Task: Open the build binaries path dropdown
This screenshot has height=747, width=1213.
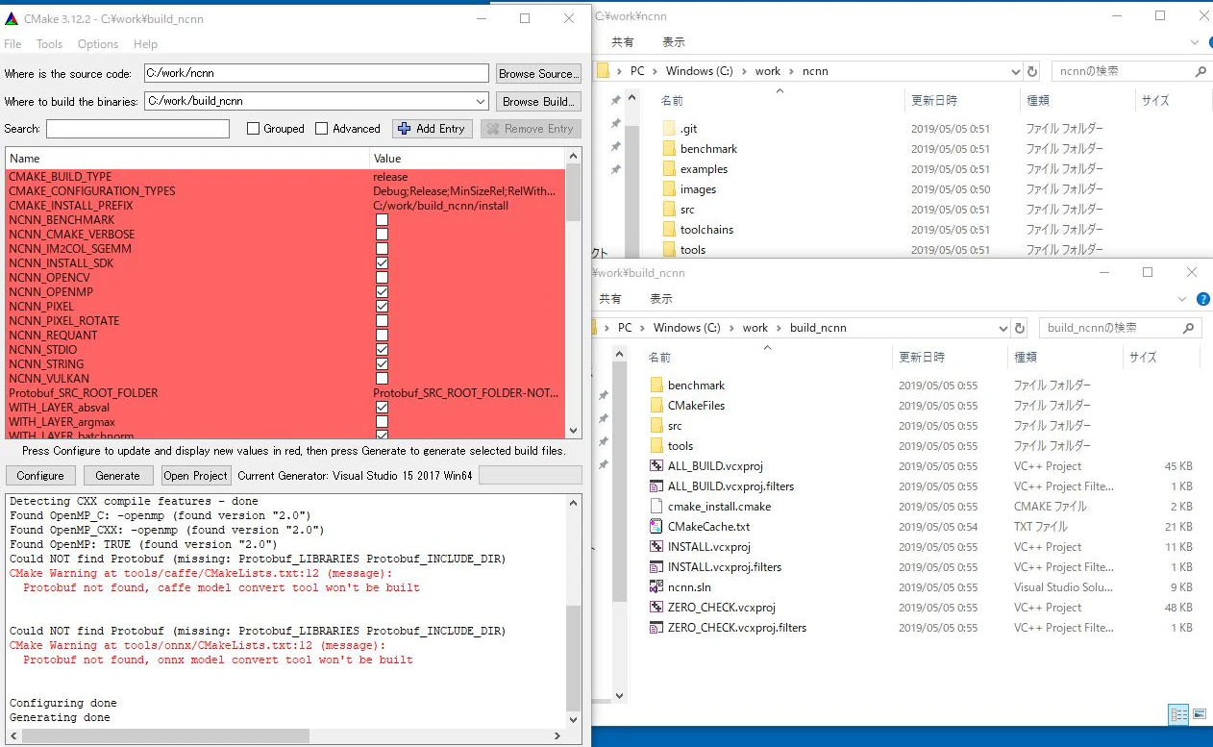Action: tap(481, 101)
